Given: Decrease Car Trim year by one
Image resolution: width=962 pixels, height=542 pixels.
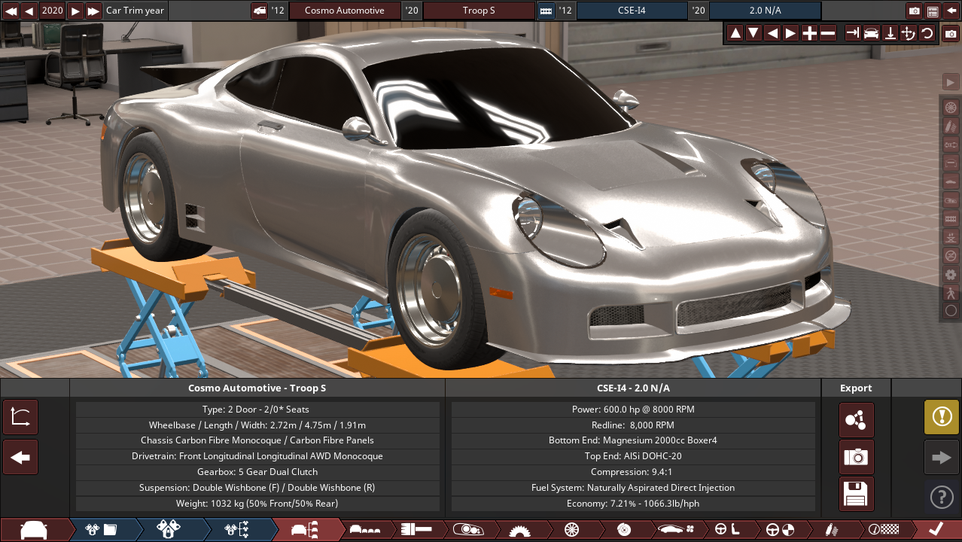Looking at the screenshot, I should [29, 11].
